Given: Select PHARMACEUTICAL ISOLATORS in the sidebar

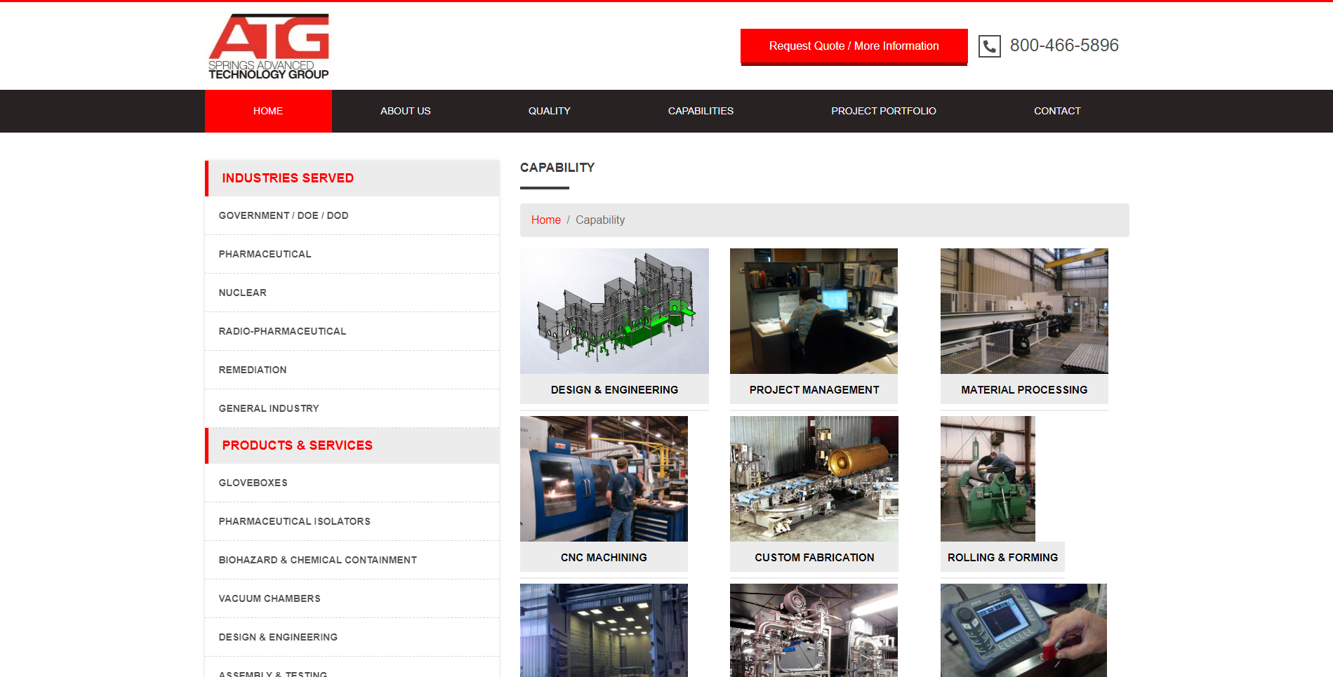Looking at the screenshot, I should (295, 521).
